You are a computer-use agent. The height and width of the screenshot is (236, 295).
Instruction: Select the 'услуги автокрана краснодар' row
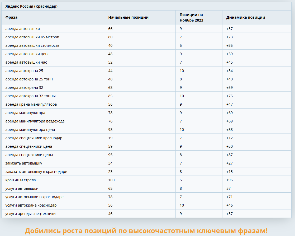tap(146, 205)
